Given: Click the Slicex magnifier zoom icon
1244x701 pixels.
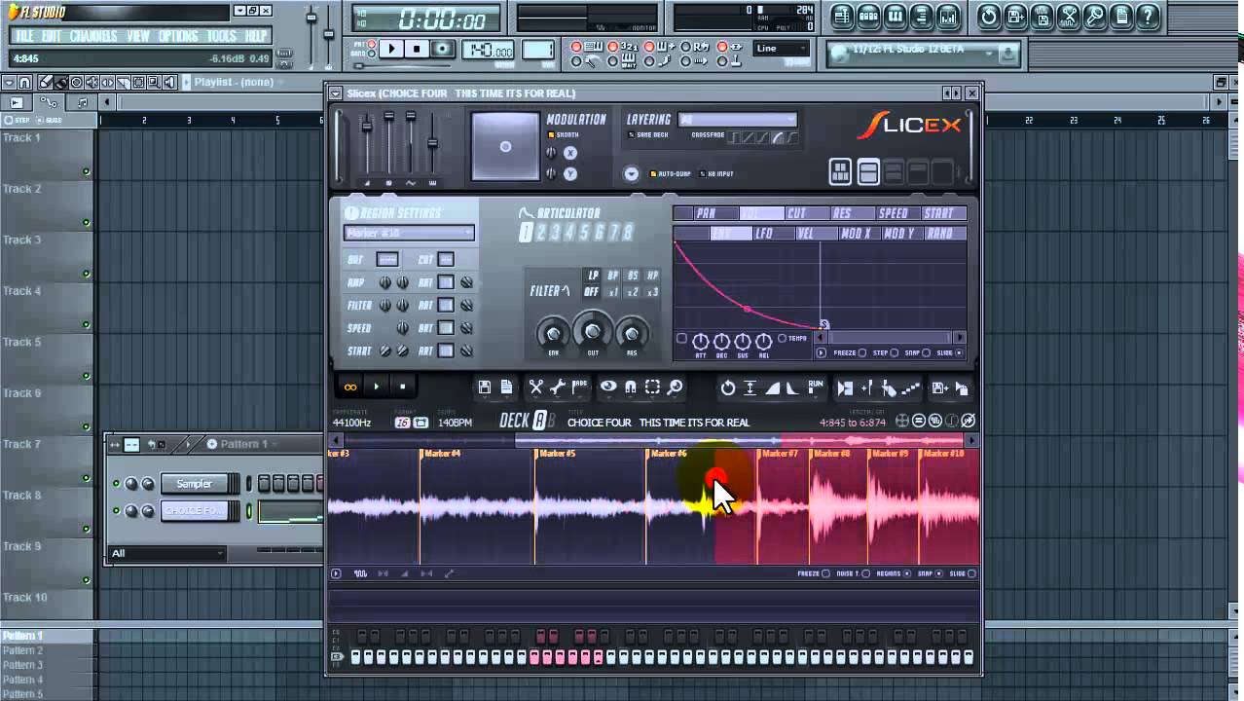Looking at the screenshot, I should (x=675, y=387).
